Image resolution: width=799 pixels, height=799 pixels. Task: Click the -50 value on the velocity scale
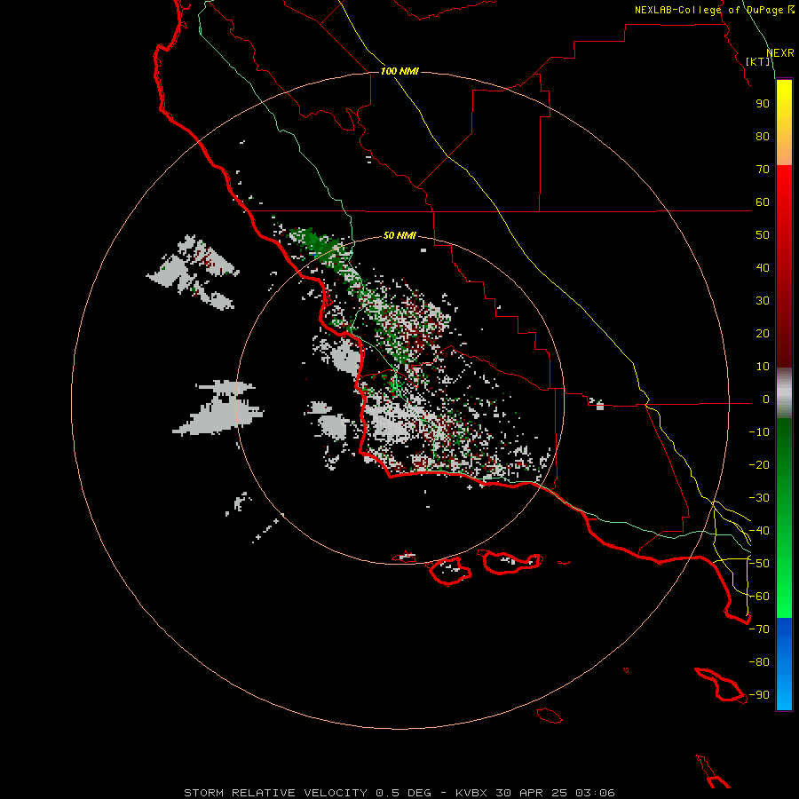[x=759, y=564]
